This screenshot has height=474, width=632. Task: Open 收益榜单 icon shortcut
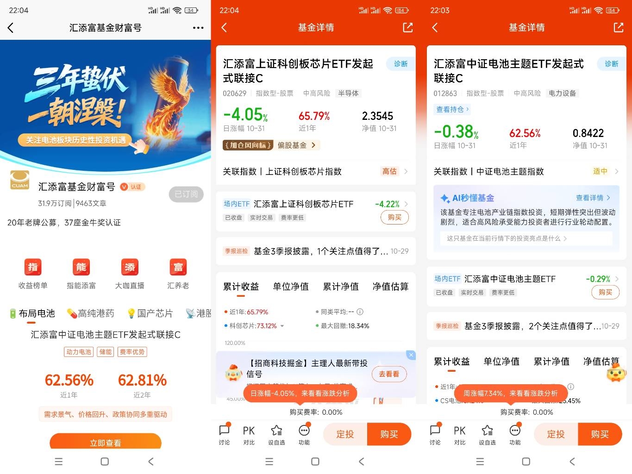pos(33,274)
